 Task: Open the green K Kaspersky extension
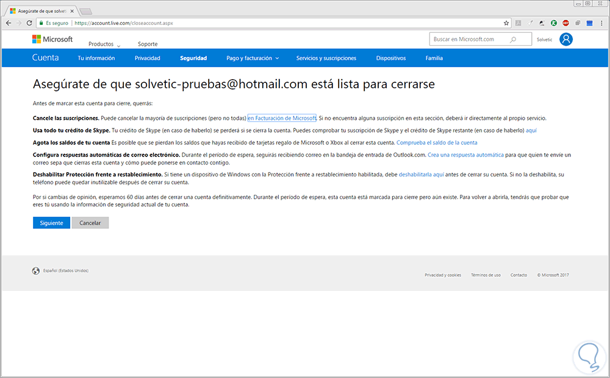coord(554,23)
